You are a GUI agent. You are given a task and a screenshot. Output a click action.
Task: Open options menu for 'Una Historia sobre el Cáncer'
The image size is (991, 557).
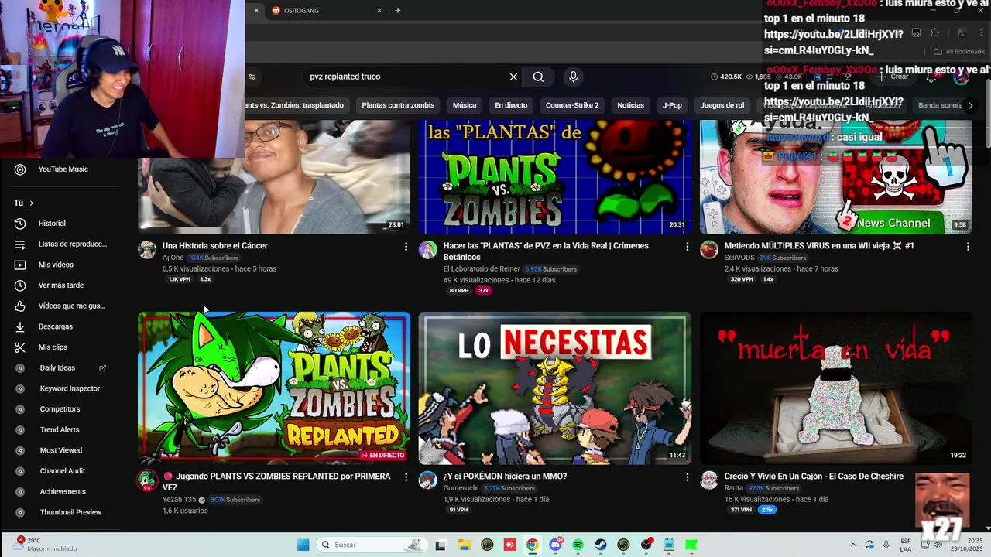(x=406, y=247)
